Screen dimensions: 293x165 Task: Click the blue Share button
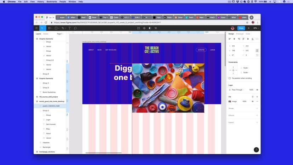[241, 28]
